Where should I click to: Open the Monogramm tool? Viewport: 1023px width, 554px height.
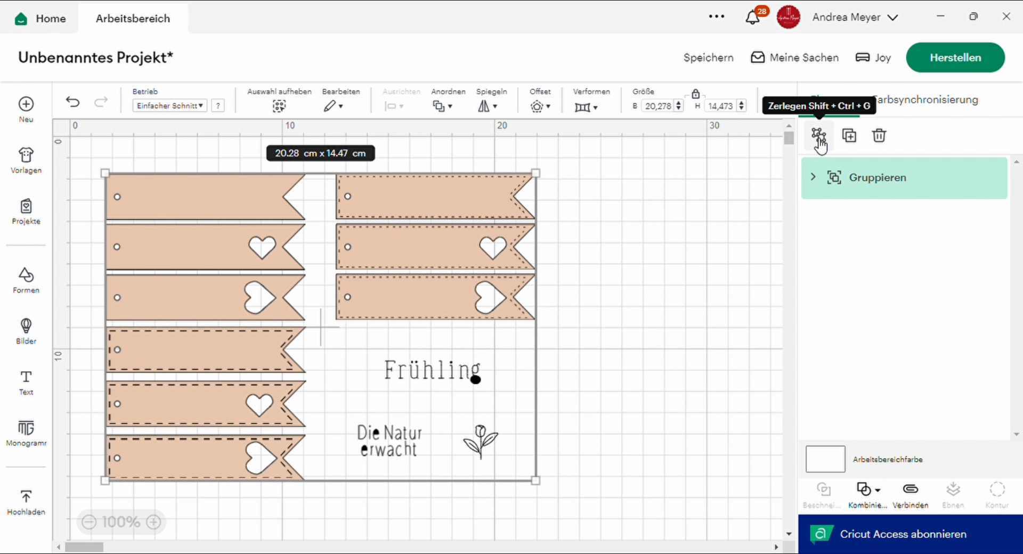pos(26,433)
